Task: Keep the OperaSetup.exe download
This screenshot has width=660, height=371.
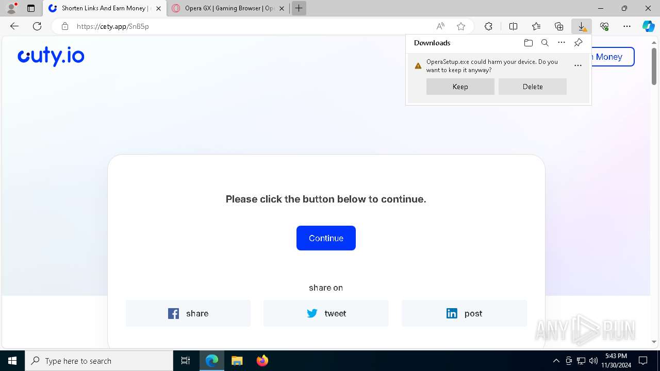Action: click(x=460, y=87)
